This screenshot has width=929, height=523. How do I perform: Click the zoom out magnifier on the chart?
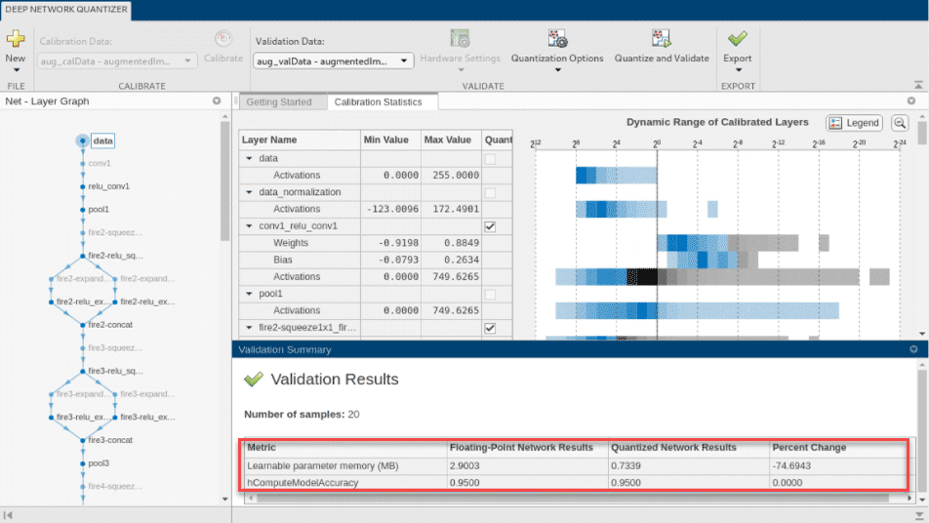click(900, 123)
